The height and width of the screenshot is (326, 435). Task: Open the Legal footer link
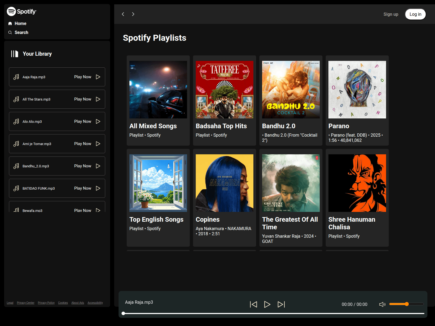point(10,303)
